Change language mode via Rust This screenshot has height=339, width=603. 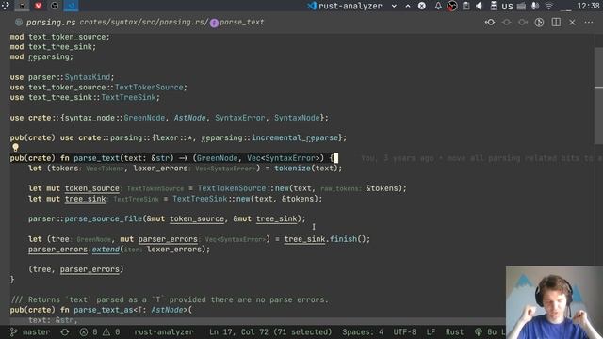pyautogui.click(x=454, y=332)
